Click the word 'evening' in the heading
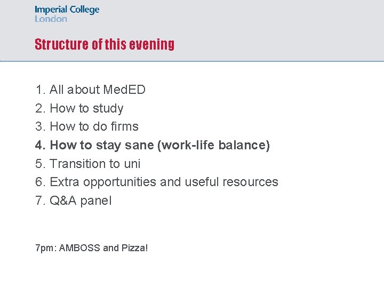384x288 pixels. coord(152,45)
